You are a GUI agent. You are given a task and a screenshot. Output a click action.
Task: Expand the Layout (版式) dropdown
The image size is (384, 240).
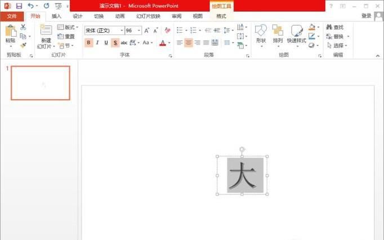[x=69, y=27]
